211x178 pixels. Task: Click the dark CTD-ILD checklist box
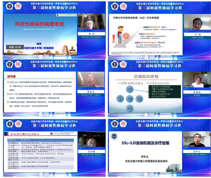165,91
